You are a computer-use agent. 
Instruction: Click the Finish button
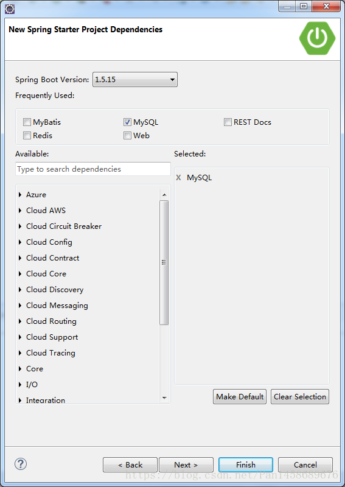(246, 465)
